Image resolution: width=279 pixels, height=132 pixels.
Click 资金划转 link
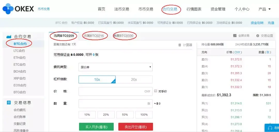pos(257,23)
